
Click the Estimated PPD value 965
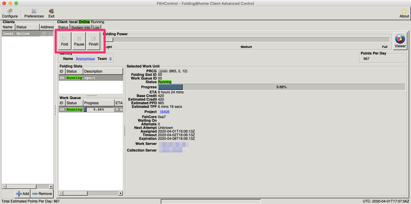point(161,103)
